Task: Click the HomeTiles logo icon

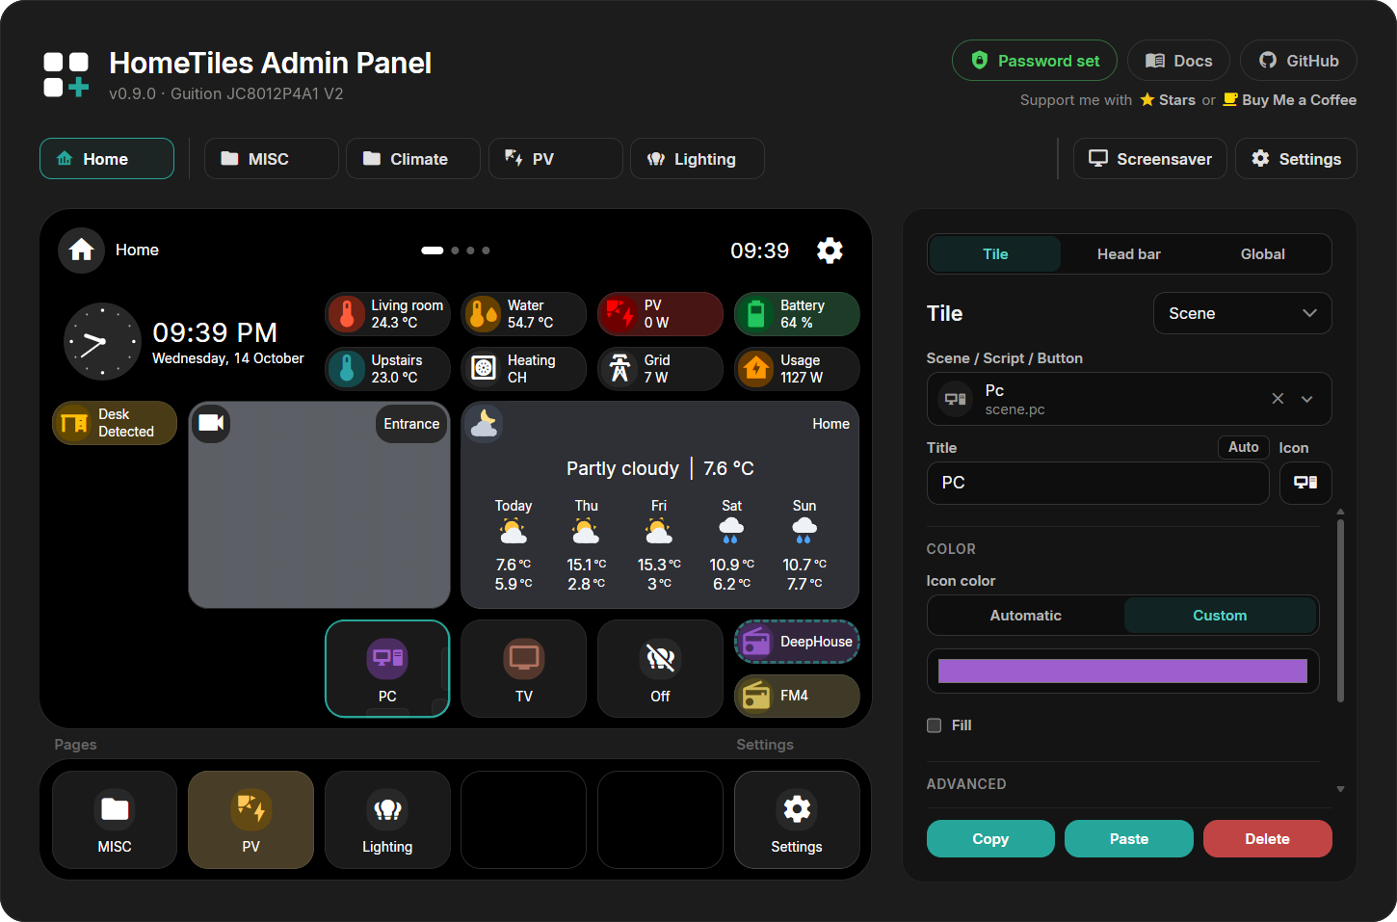Action: [66, 75]
